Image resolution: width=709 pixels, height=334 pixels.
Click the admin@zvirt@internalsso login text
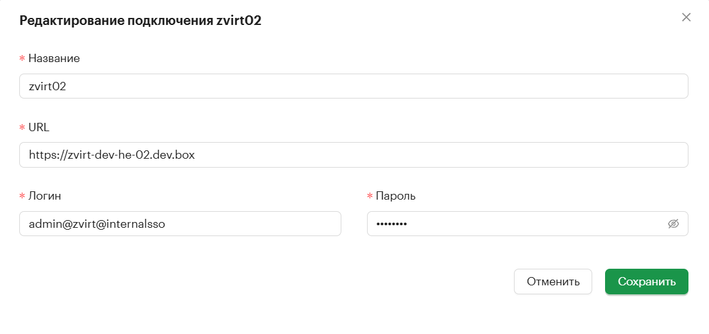click(97, 223)
